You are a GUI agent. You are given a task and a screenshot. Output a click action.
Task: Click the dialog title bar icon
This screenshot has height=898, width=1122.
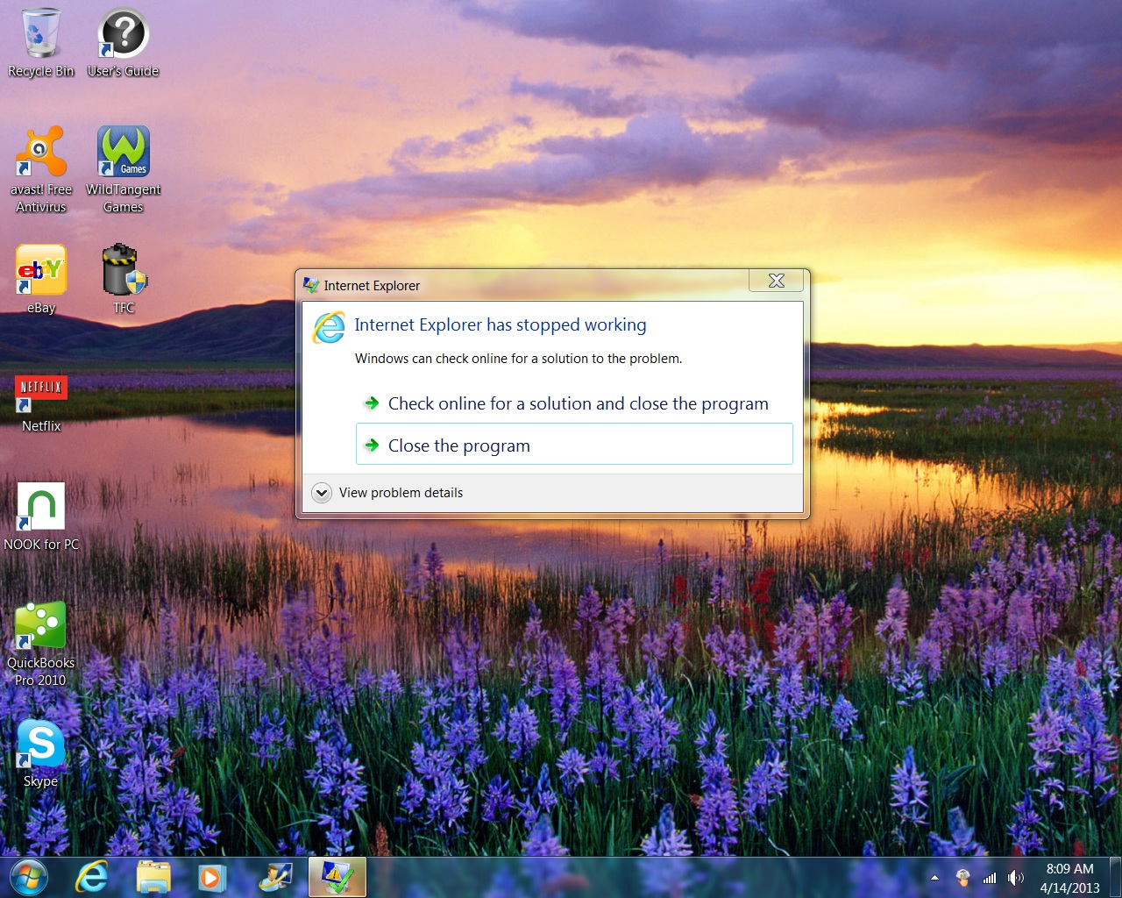click(x=310, y=285)
